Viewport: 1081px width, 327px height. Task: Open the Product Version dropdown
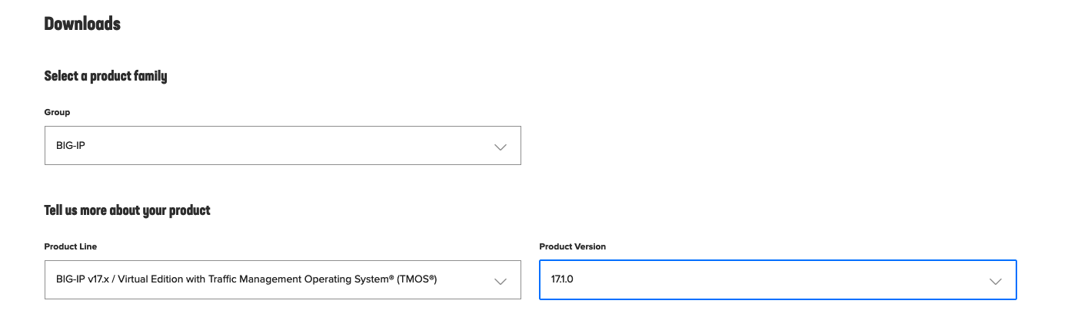(x=777, y=279)
